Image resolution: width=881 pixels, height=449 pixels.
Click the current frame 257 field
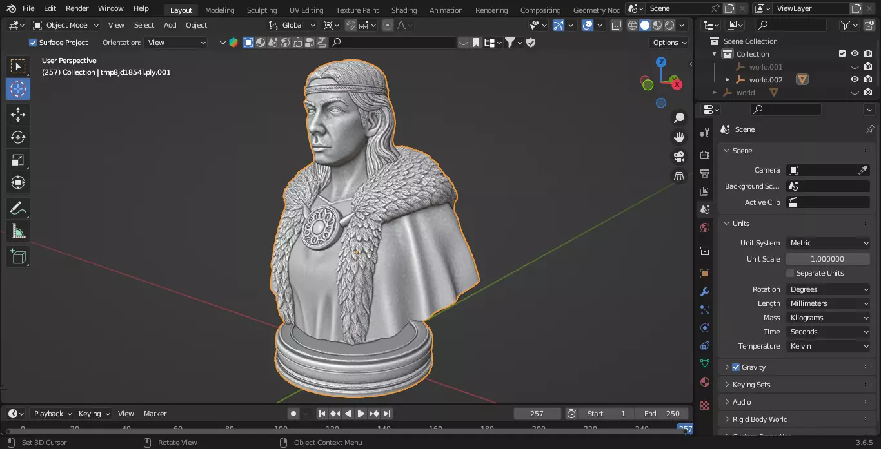click(x=537, y=414)
